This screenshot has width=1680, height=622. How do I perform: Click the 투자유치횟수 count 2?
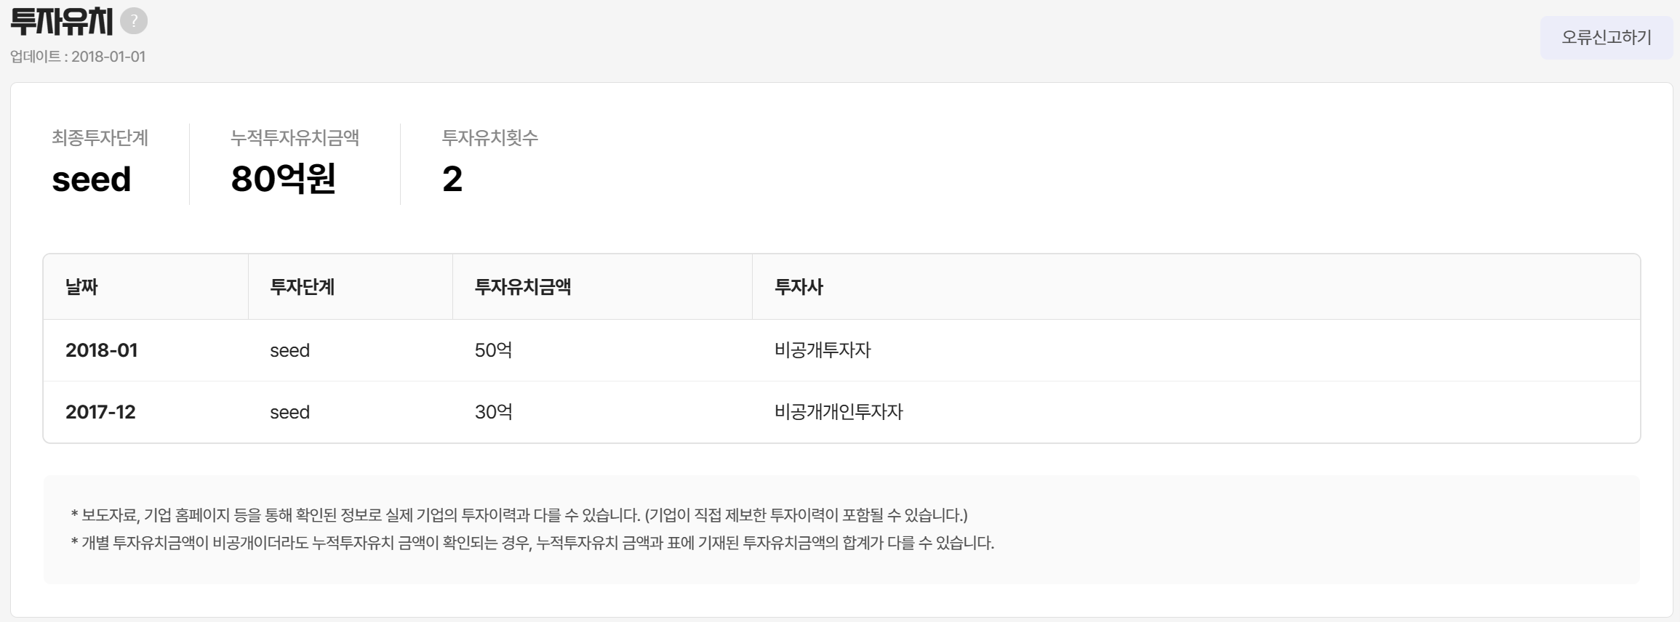coord(452,179)
